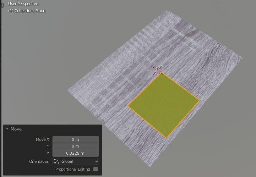Enable the Proportional Editing checkbox
Viewport: 256px width, 177px height.
click(x=96, y=169)
